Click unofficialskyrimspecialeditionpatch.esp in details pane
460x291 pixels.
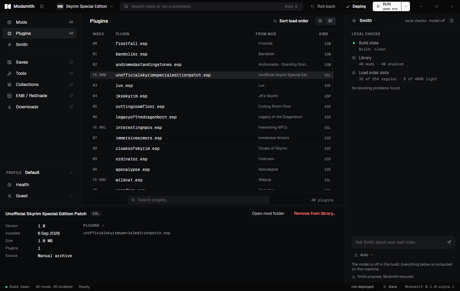click(127, 233)
